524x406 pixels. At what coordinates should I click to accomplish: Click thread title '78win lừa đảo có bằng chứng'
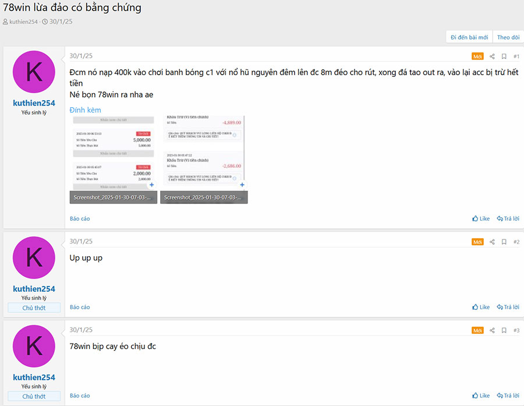click(x=72, y=8)
